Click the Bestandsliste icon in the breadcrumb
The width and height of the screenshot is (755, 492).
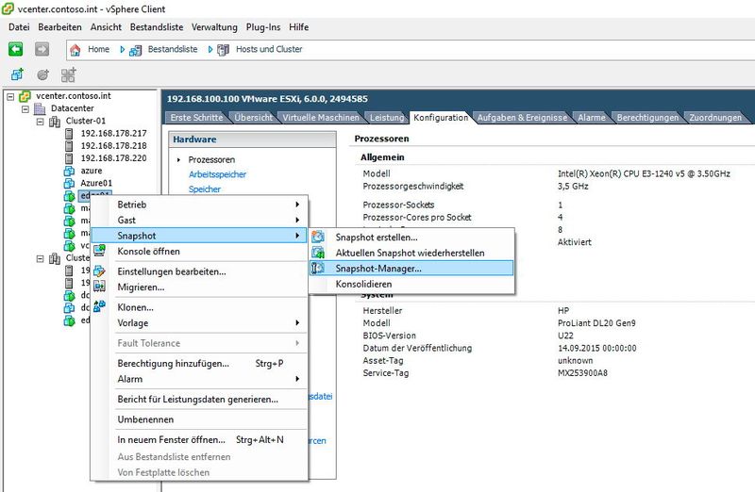(135, 50)
